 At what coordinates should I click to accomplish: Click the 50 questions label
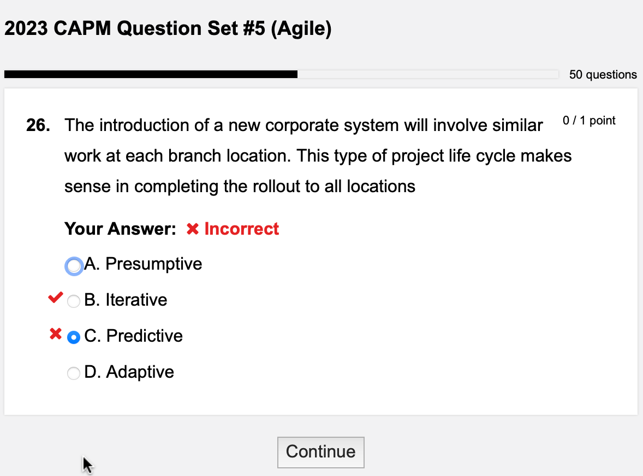coord(603,74)
